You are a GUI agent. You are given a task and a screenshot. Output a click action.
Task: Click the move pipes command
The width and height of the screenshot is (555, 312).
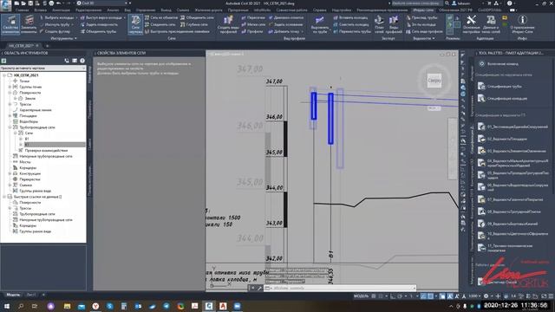coord(352,31)
